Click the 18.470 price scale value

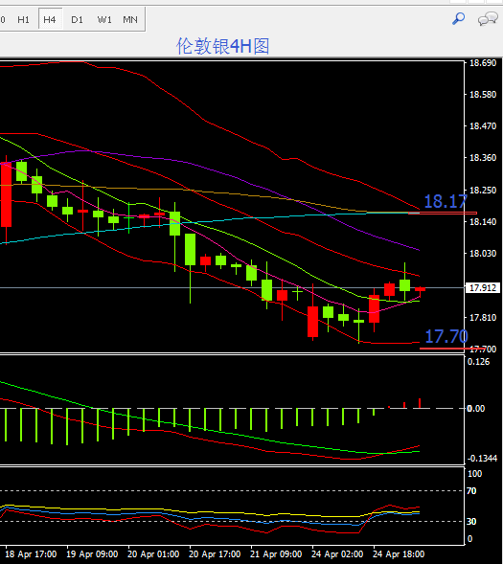(483, 125)
